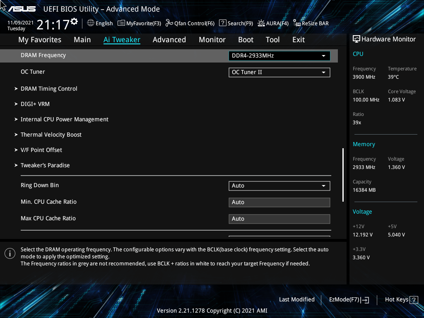The height and width of the screenshot is (318, 424).
Task: Click Search(F9) label
Action: (240, 24)
